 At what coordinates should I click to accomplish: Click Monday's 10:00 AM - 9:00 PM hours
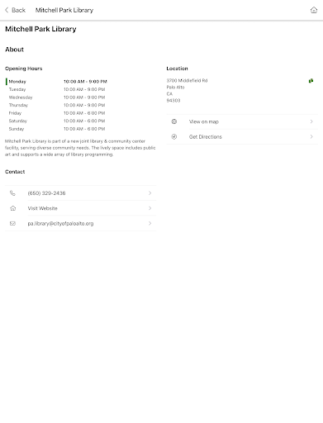[x=85, y=82]
